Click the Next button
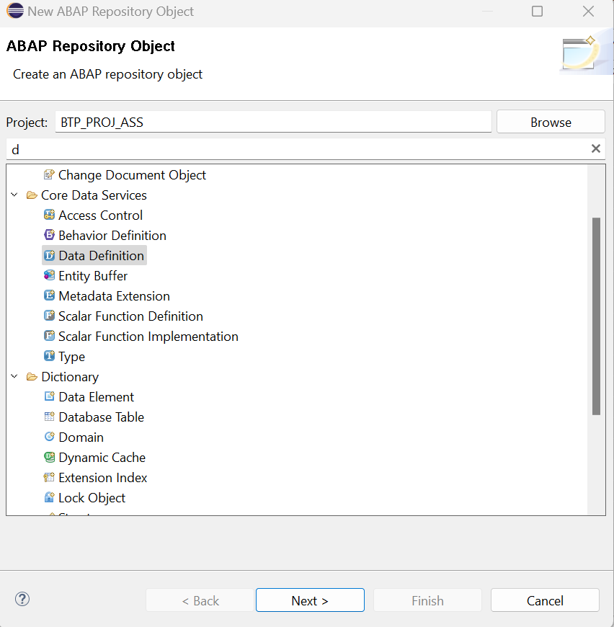The width and height of the screenshot is (614, 627). (310, 600)
